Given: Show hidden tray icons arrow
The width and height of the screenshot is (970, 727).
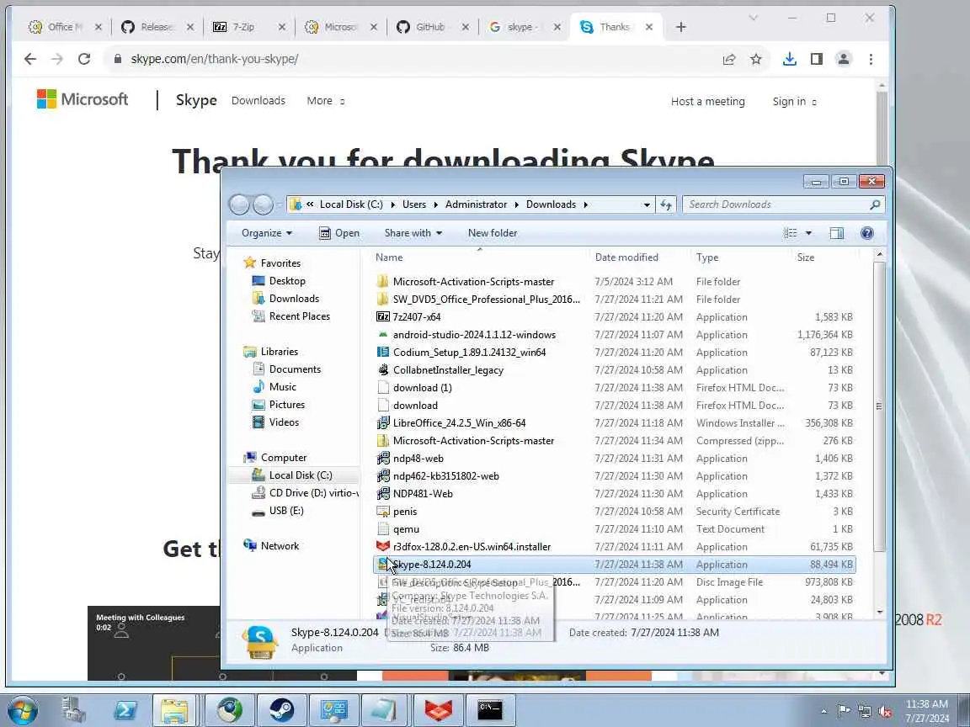Looking at the screenshot, I should coord(823,711).
